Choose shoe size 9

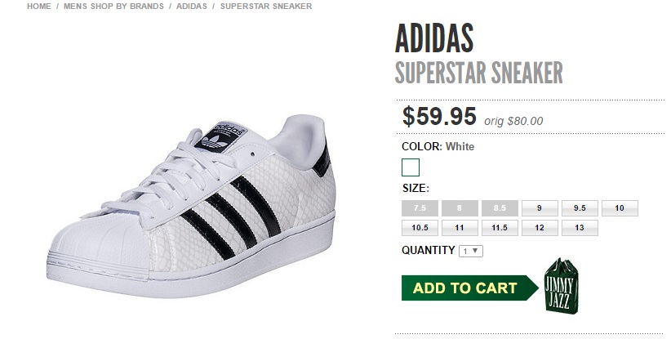540,208
